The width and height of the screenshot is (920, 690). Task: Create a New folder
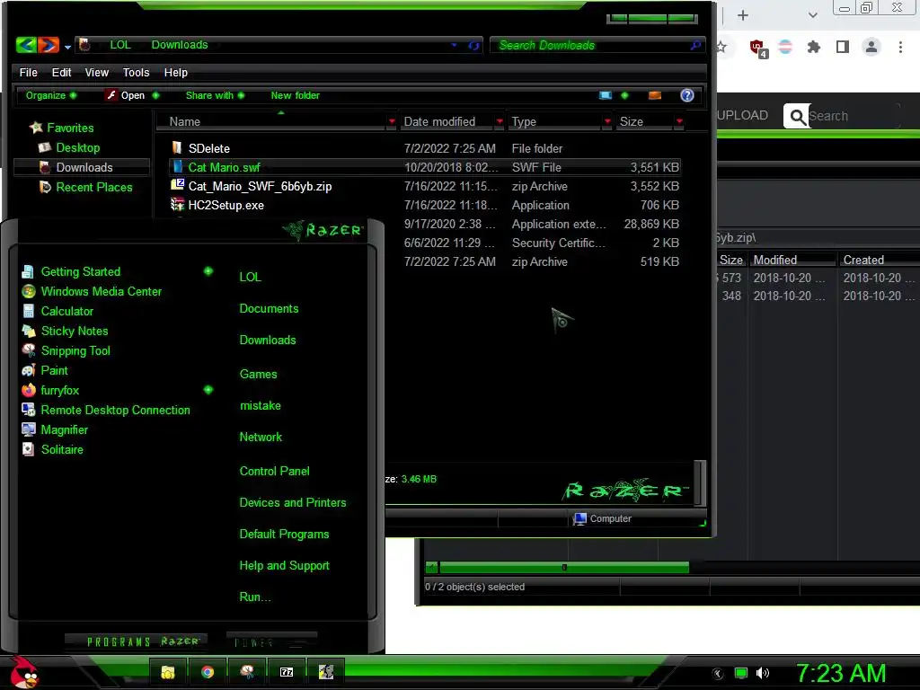coord(295,95)
